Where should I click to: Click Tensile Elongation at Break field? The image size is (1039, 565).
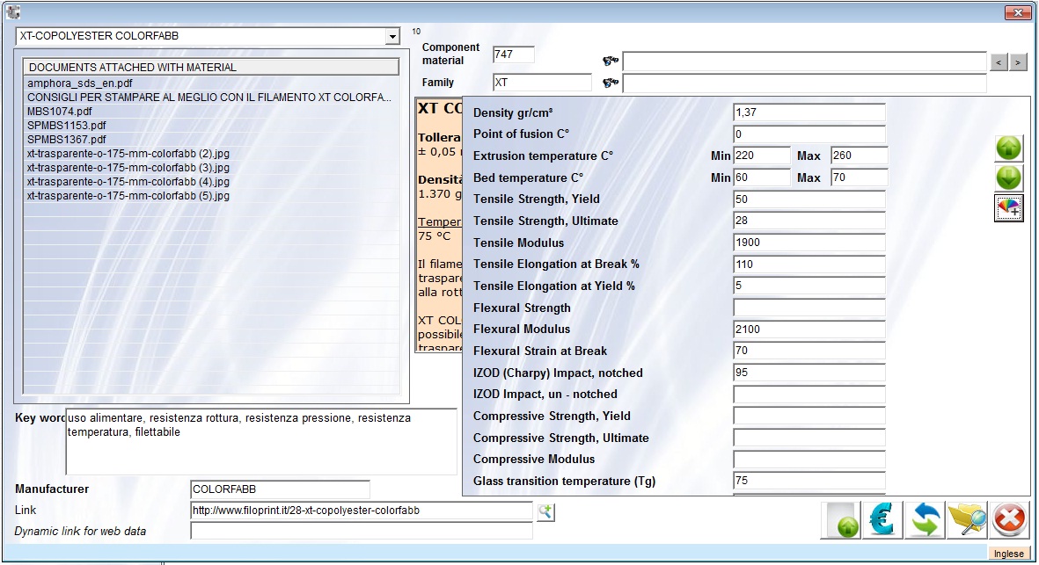click(x=809, y=264)
